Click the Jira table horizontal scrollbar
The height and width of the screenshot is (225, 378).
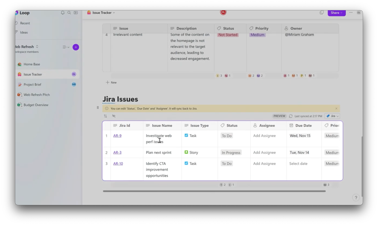click(x=214, y=191)
